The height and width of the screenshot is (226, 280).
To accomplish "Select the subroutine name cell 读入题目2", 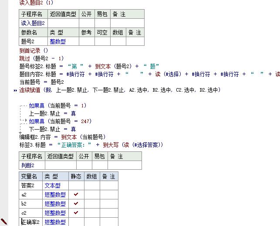I will click(33, 23).
